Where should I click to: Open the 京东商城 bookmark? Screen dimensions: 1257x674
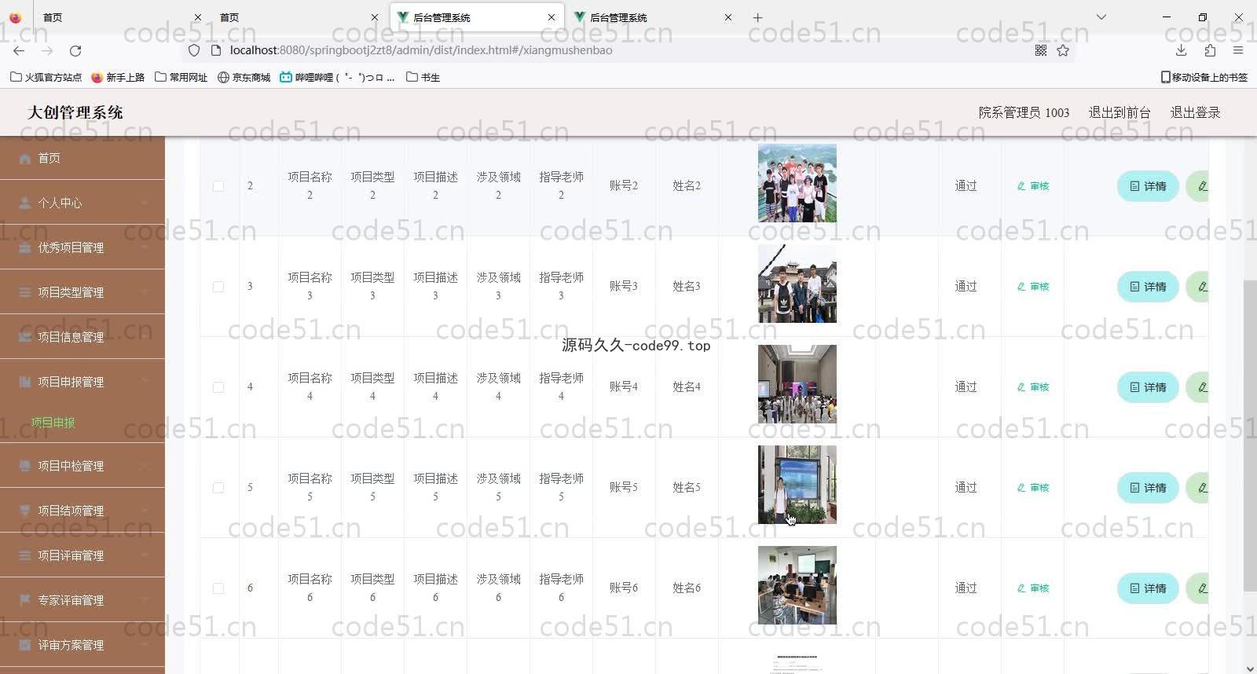[244, 77]
